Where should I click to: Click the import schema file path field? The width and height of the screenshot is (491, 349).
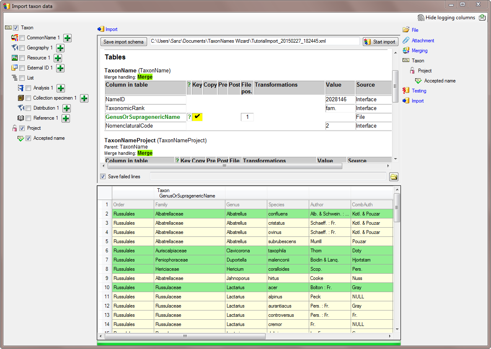pos(254,41)
